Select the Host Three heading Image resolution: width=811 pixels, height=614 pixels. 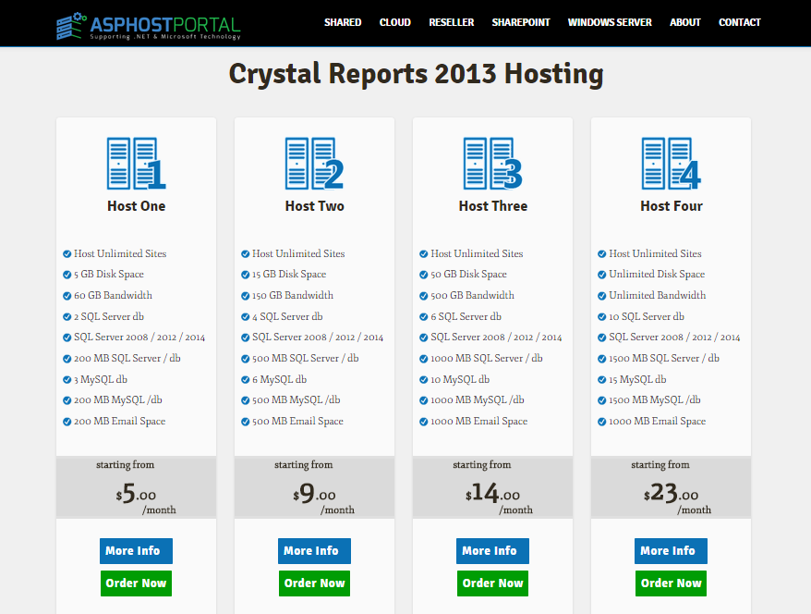tap(493, 206)
